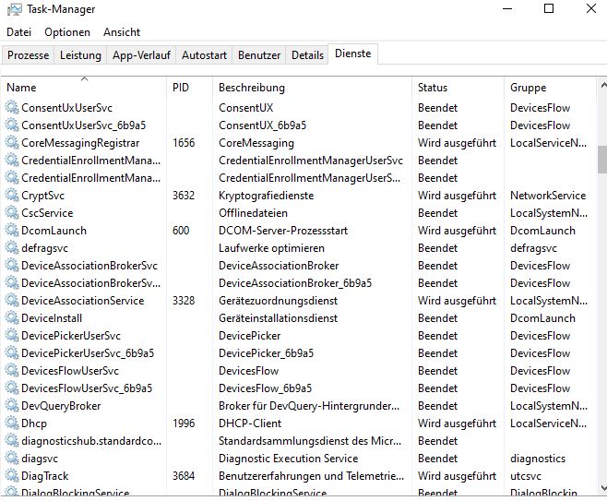Click the gear icon of DeviceAssociationService
This screenshot has height=501, width=607.
[x=12, y=301]
